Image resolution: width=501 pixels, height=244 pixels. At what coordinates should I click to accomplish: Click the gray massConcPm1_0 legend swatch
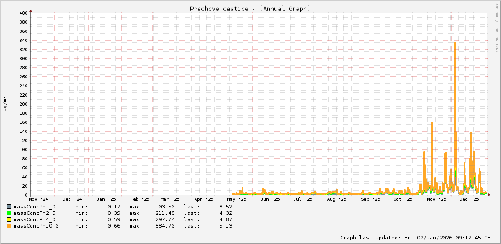click(x=9, y=207)
